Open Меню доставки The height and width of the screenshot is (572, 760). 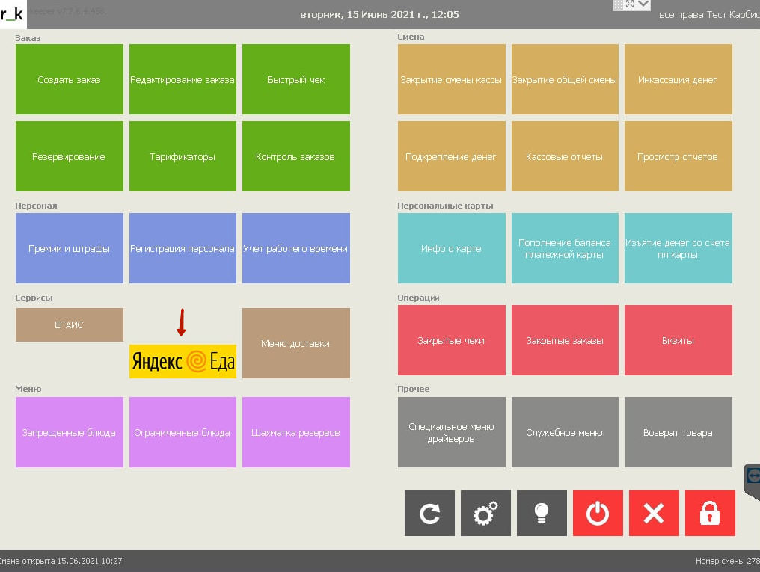(x=296, y=343)
